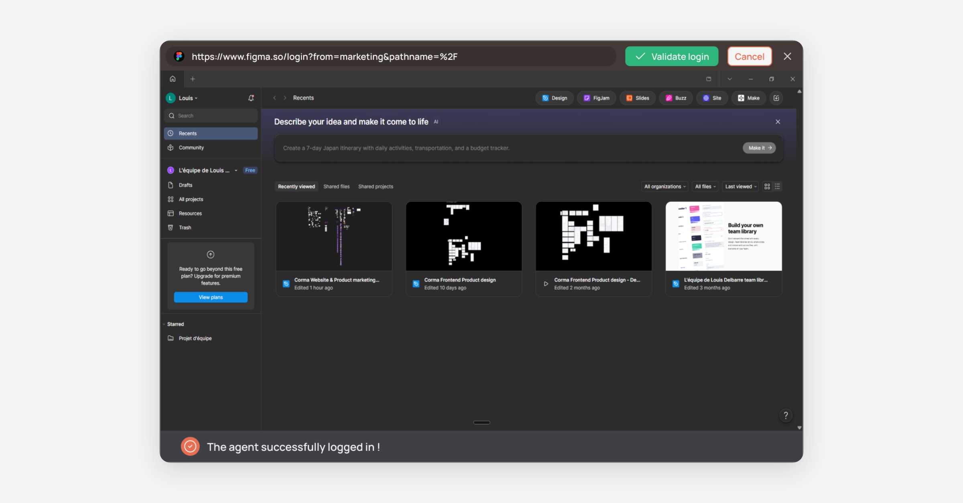This screenshot has width=963, height=503.
Task: Open the tab list chevron in title bar
Action: pos(730,79)
